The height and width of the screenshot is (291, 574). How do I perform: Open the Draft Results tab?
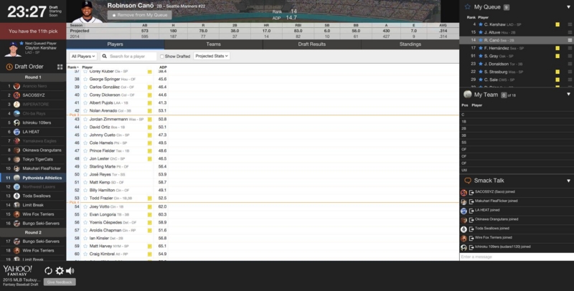[312, 44]
